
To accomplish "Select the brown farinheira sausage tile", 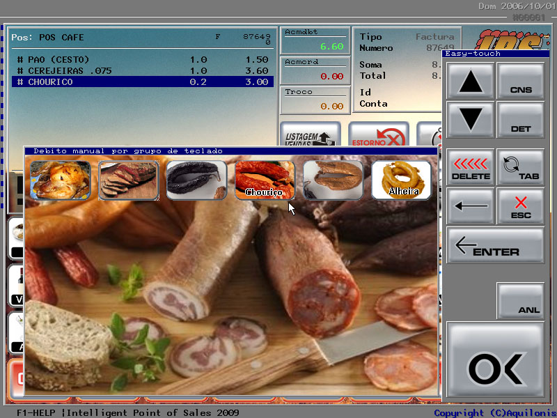I will [x=333, y=180].
